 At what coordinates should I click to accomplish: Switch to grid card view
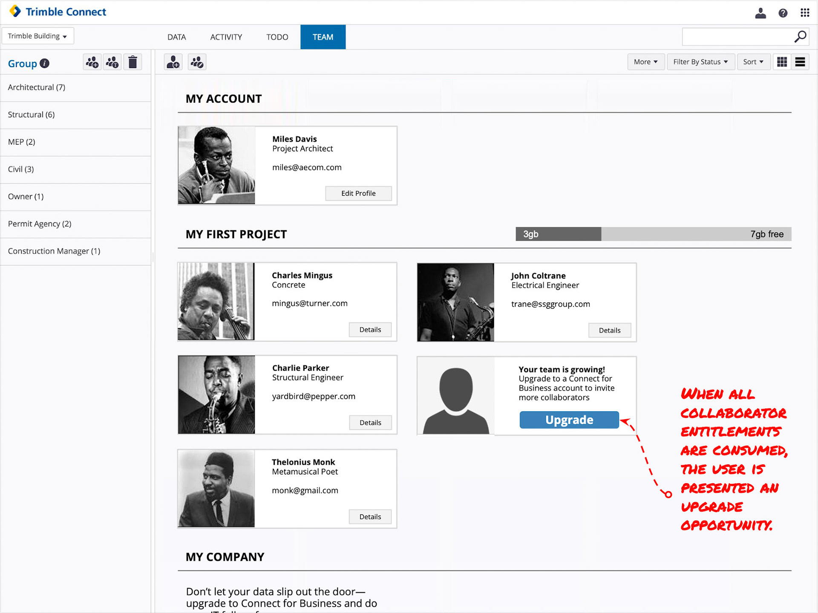782,62
